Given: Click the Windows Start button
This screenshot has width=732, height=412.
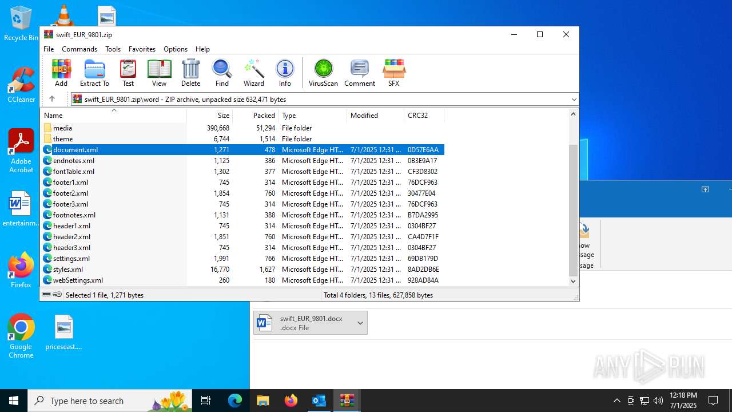Looking at the screenshot, I should point(14,401).
